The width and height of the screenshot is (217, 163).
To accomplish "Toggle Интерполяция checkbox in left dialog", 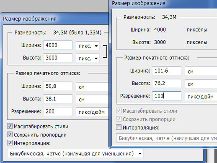I will click(x=10, y=143).
